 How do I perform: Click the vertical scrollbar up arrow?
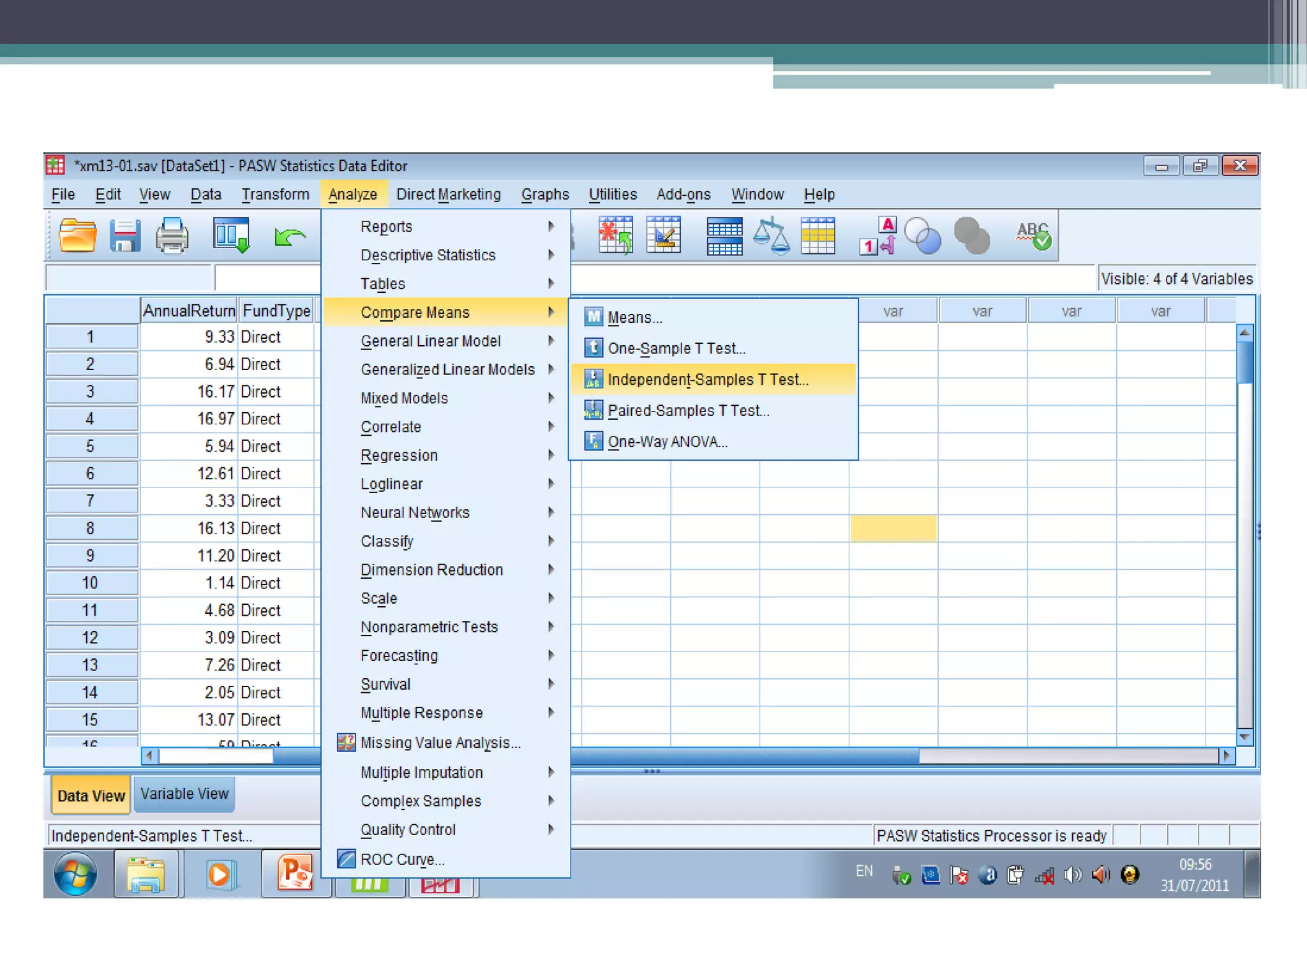click(x=1244, y=332)
